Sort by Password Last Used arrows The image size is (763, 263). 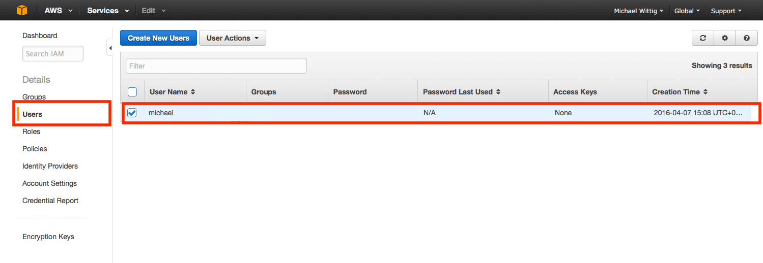(x=498, y=92)
